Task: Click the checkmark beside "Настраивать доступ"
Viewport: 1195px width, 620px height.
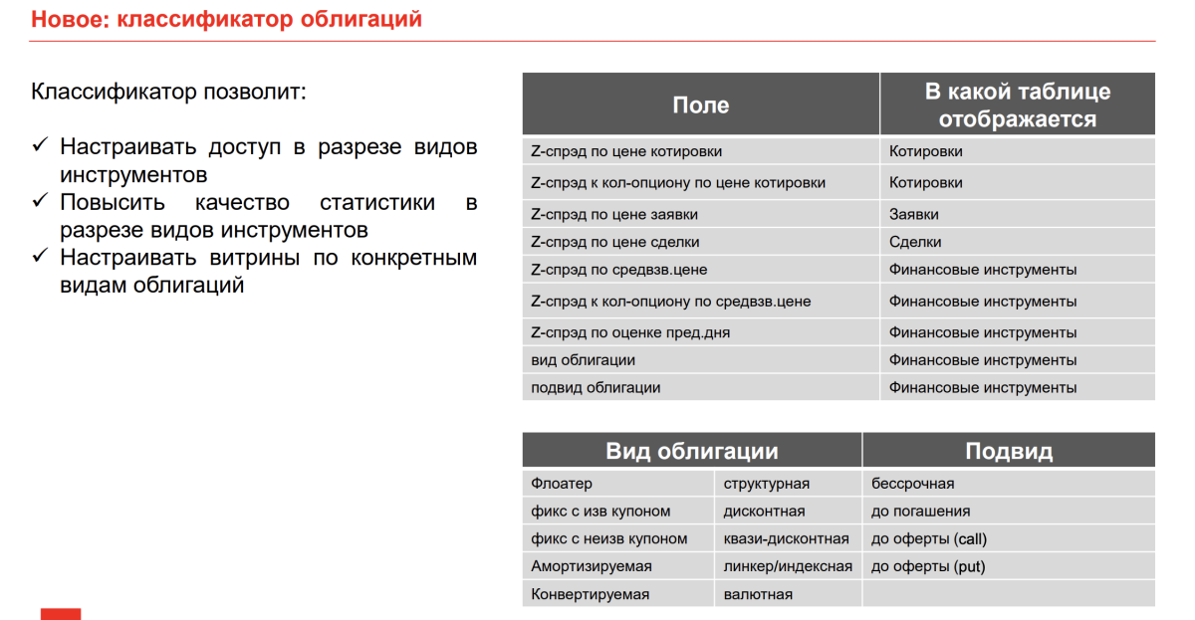Action: click(40, 146)
